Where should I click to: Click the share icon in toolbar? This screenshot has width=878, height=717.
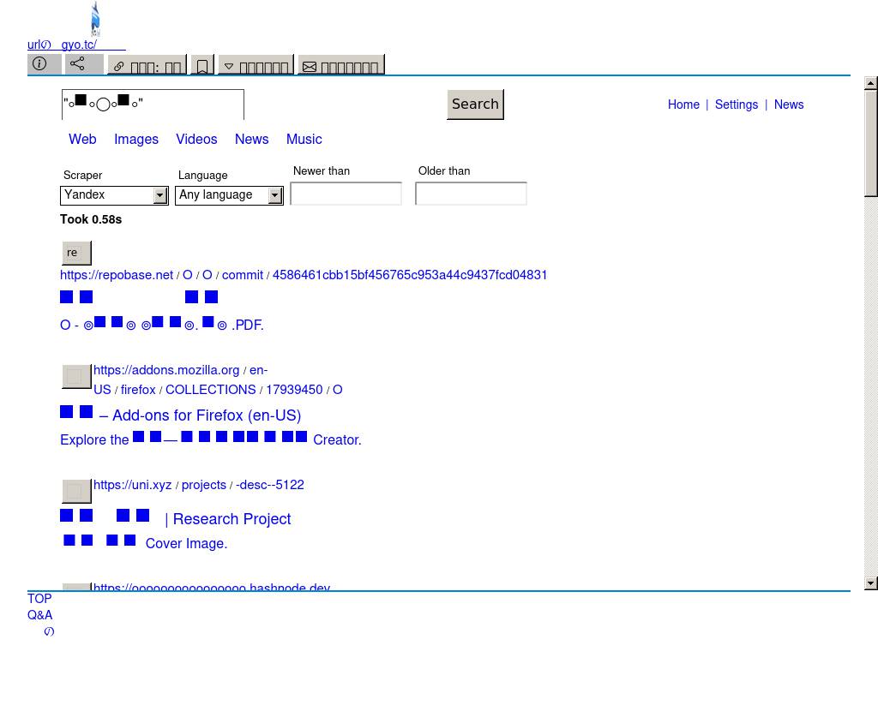[78, 64]
